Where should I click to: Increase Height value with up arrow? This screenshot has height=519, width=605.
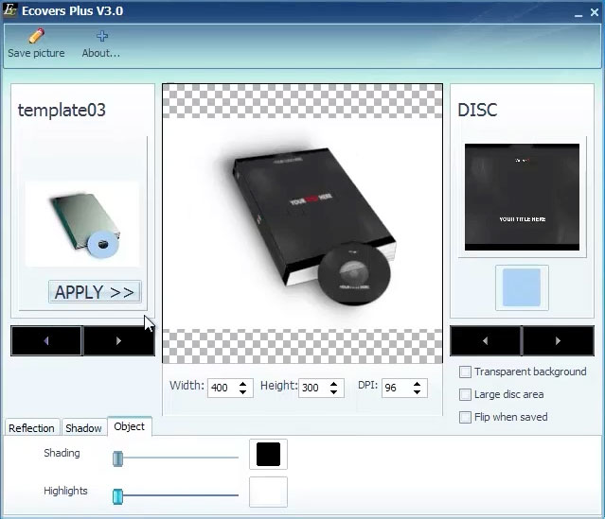click(334, 384)
